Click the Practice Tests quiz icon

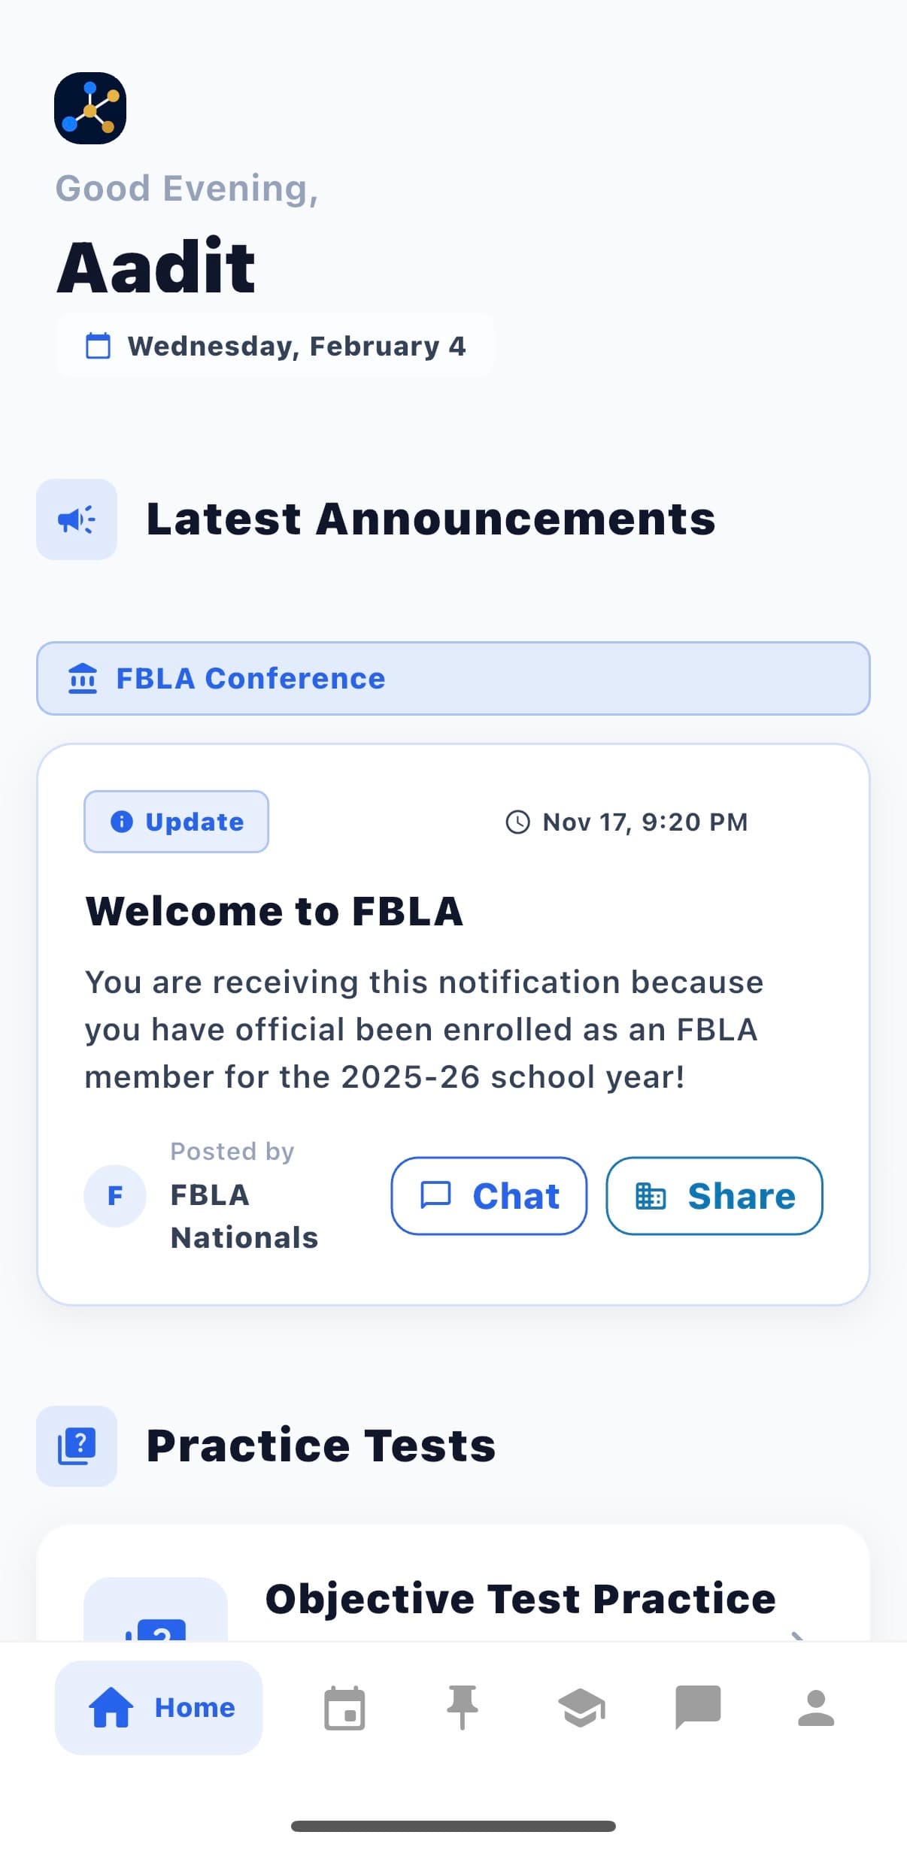[x=77, y=1446]
